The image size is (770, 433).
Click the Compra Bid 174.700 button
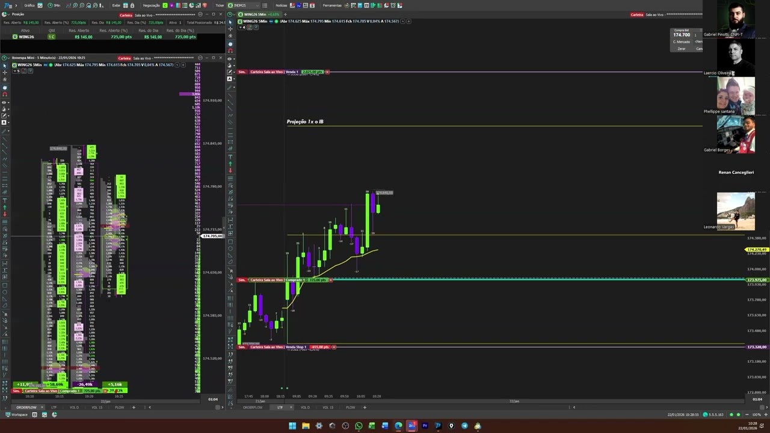coord(682,33)
